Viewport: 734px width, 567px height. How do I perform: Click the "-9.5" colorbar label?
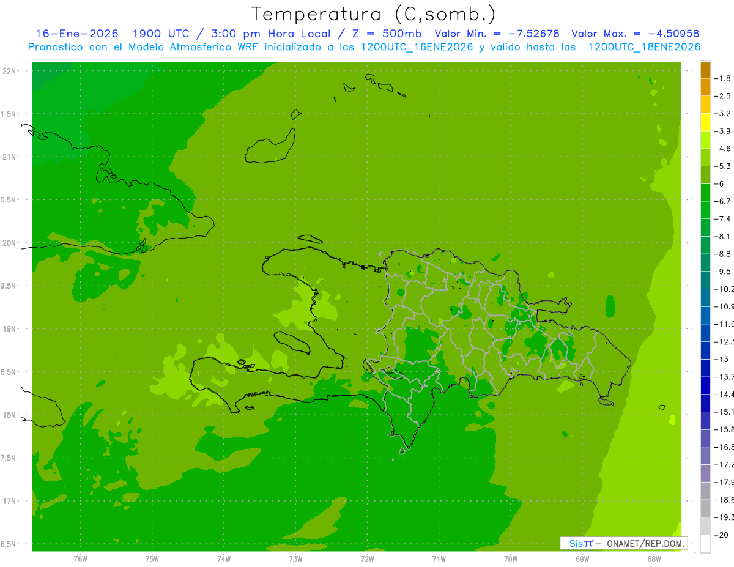click(722, 272)
